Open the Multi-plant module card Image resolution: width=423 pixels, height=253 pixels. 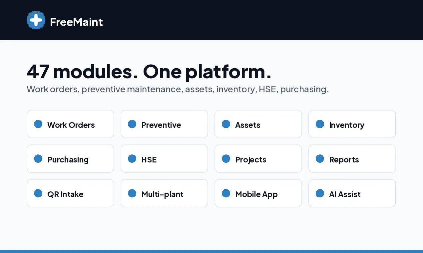click(x=165, y=193)
